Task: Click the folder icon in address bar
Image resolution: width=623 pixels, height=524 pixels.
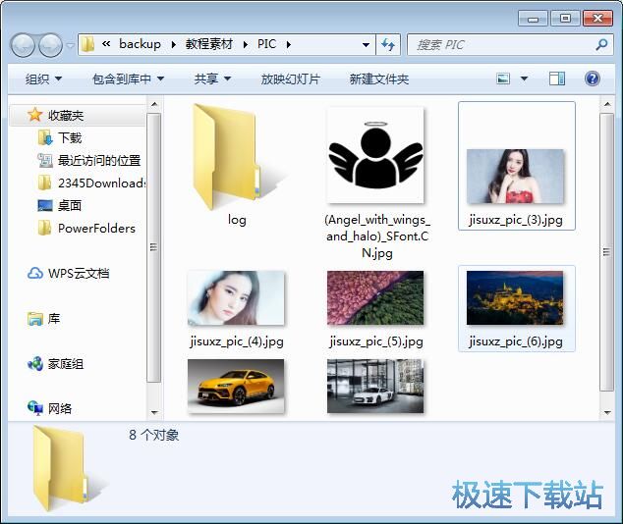Action: (87, 44)
